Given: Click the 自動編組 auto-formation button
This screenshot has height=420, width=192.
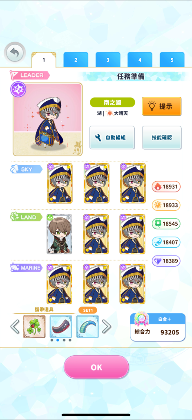Looking at the screenshot, I should pyautogui.click(x=112, y=138).
